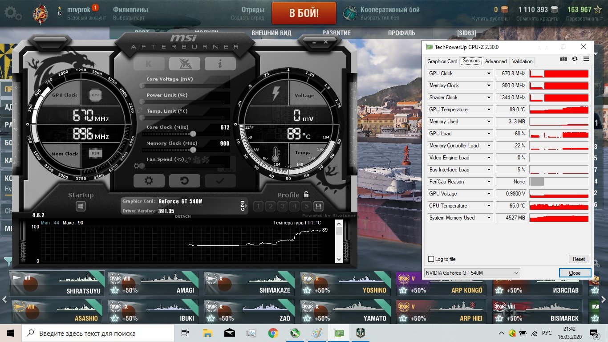The image size is (608, 342).
Task: Select Afterburner profile slot 3
Action: pyautogui.click(x=282, y=206)
